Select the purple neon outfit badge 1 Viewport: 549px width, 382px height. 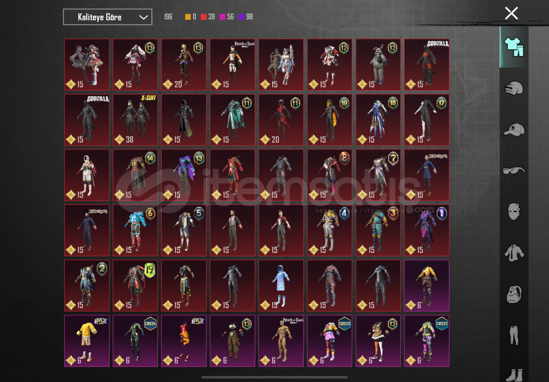pyautogui.click(x=427, y=230)
